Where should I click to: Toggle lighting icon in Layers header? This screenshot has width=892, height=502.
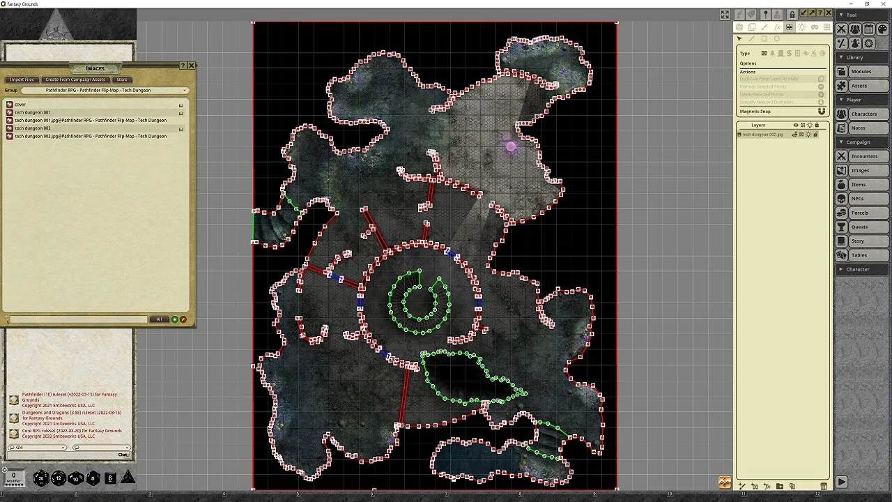pos(809,125)
